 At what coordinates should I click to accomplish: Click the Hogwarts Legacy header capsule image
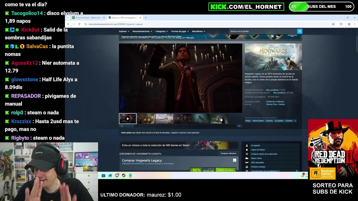coord(273,57)
